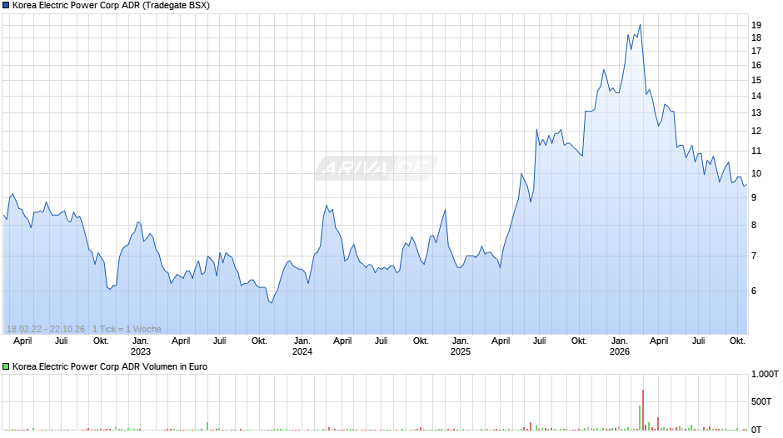Viewport: 783px width, 438px height.
Task: Click the volume axis label '0T'
Action: tap(756, 430)
